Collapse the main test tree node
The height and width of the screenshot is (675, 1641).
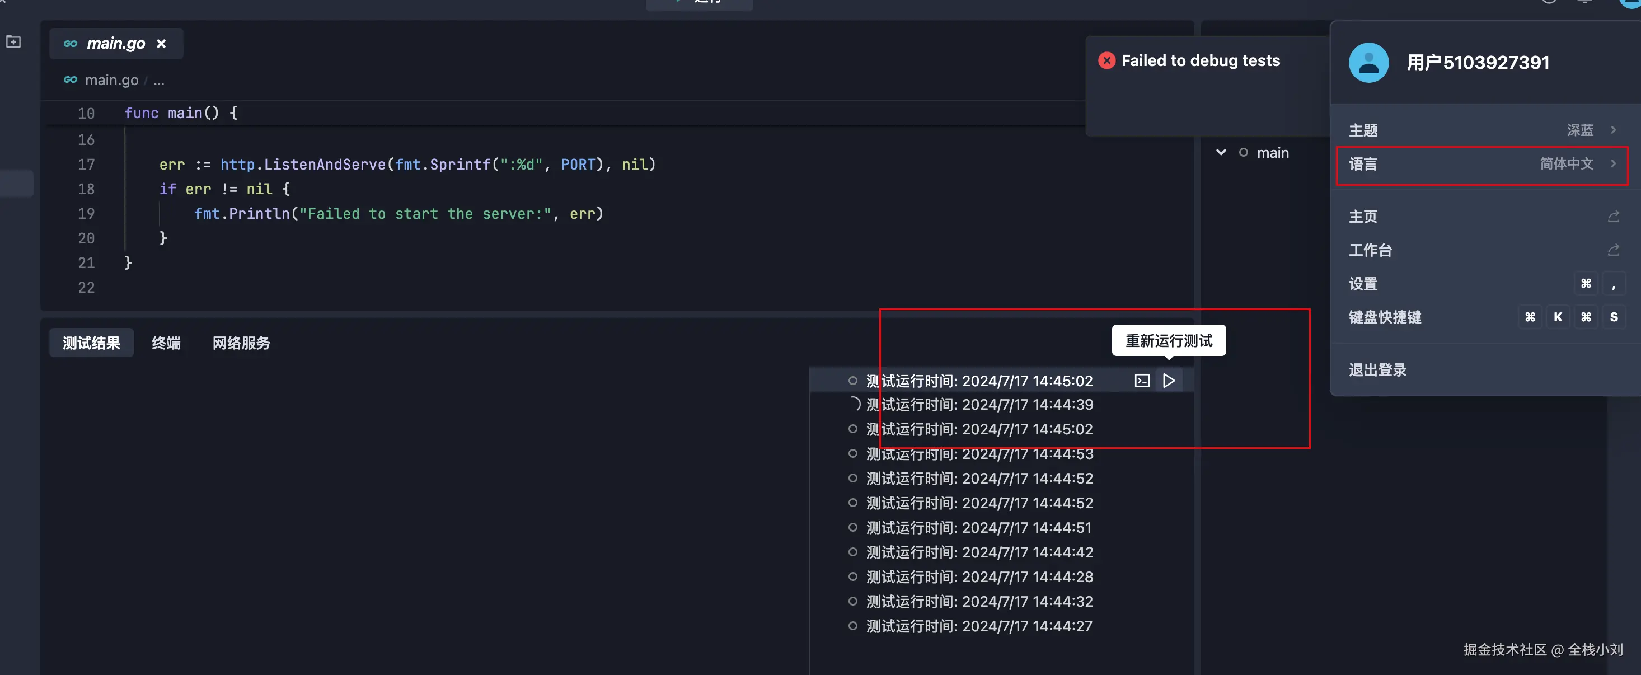[1221, 153]
